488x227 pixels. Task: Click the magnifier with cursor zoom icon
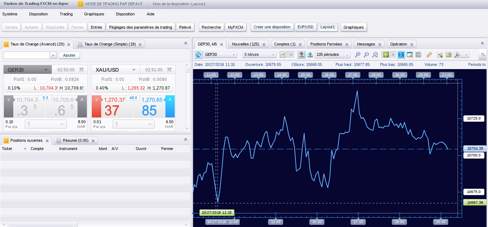[x=375, y=55]
